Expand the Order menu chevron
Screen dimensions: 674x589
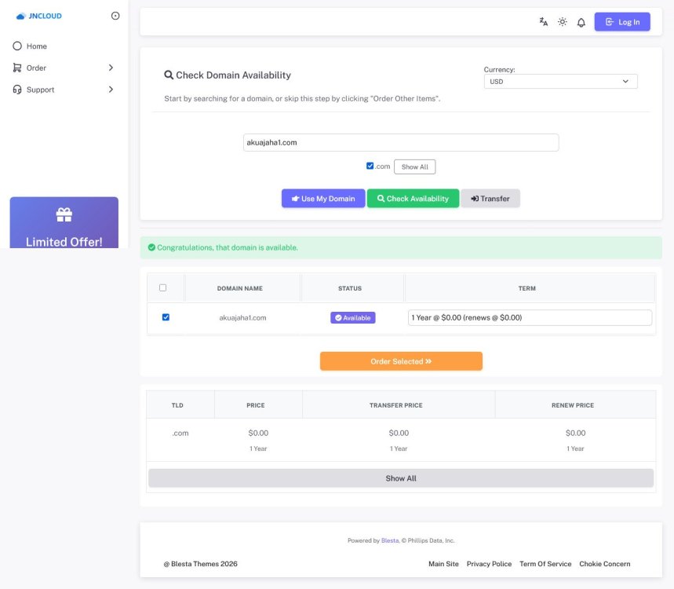[111, 68]
